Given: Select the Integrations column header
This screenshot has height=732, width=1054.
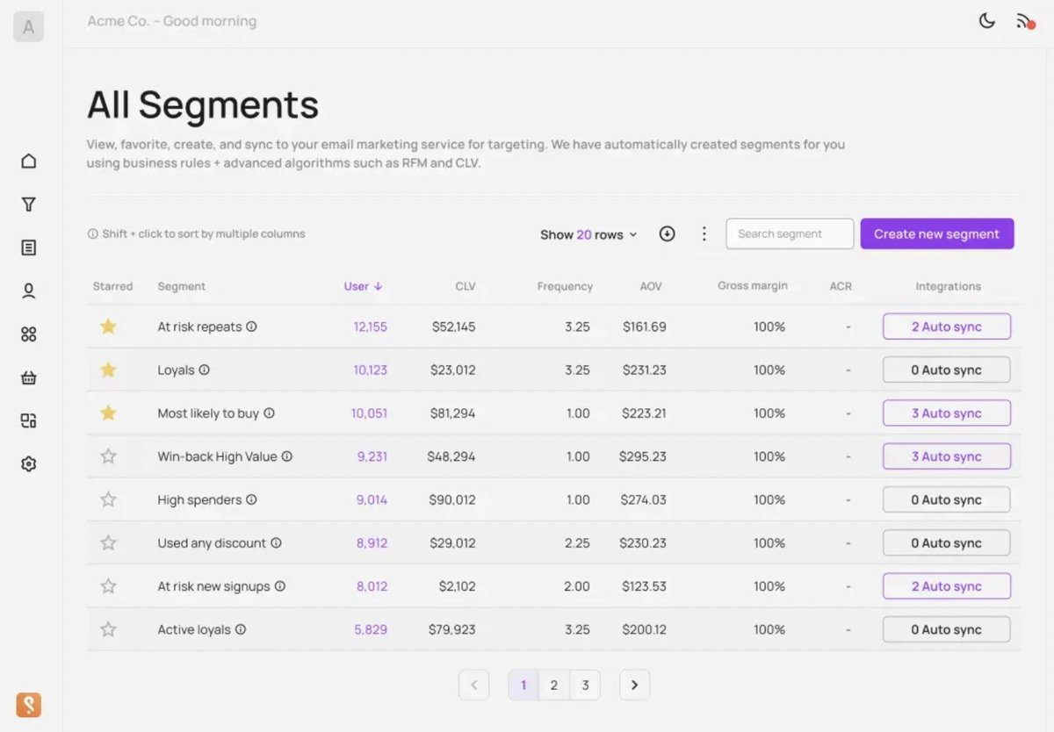Looking at the screenshot, I should click(948, 286).
